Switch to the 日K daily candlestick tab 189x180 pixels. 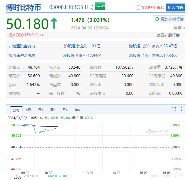[41, 110]
